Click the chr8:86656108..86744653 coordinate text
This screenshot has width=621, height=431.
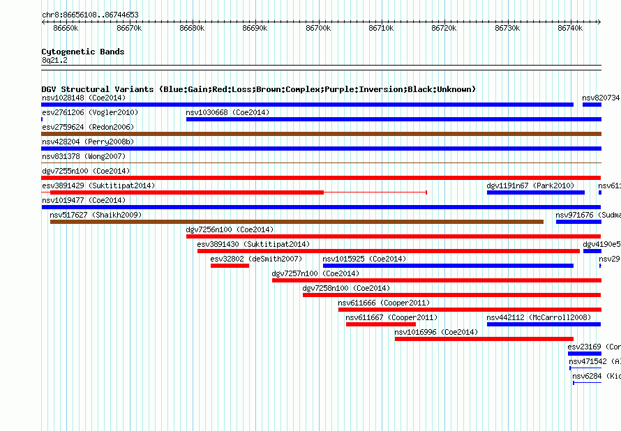click(90, 15)
